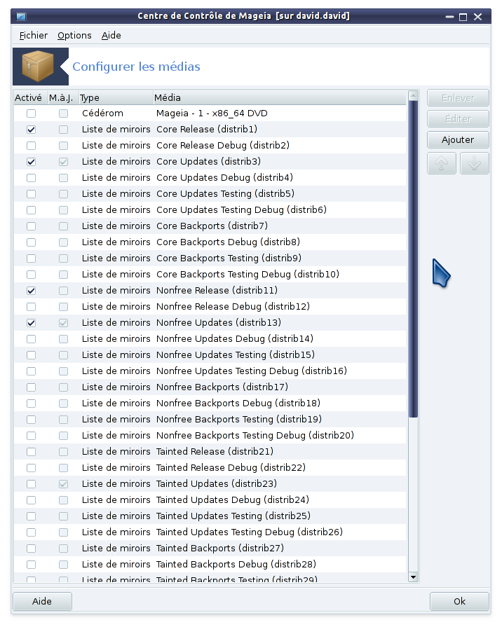502x627 pixels.
Task: Select the Nonfree Release Debug (distrib12) row
Action: [210, 307]
